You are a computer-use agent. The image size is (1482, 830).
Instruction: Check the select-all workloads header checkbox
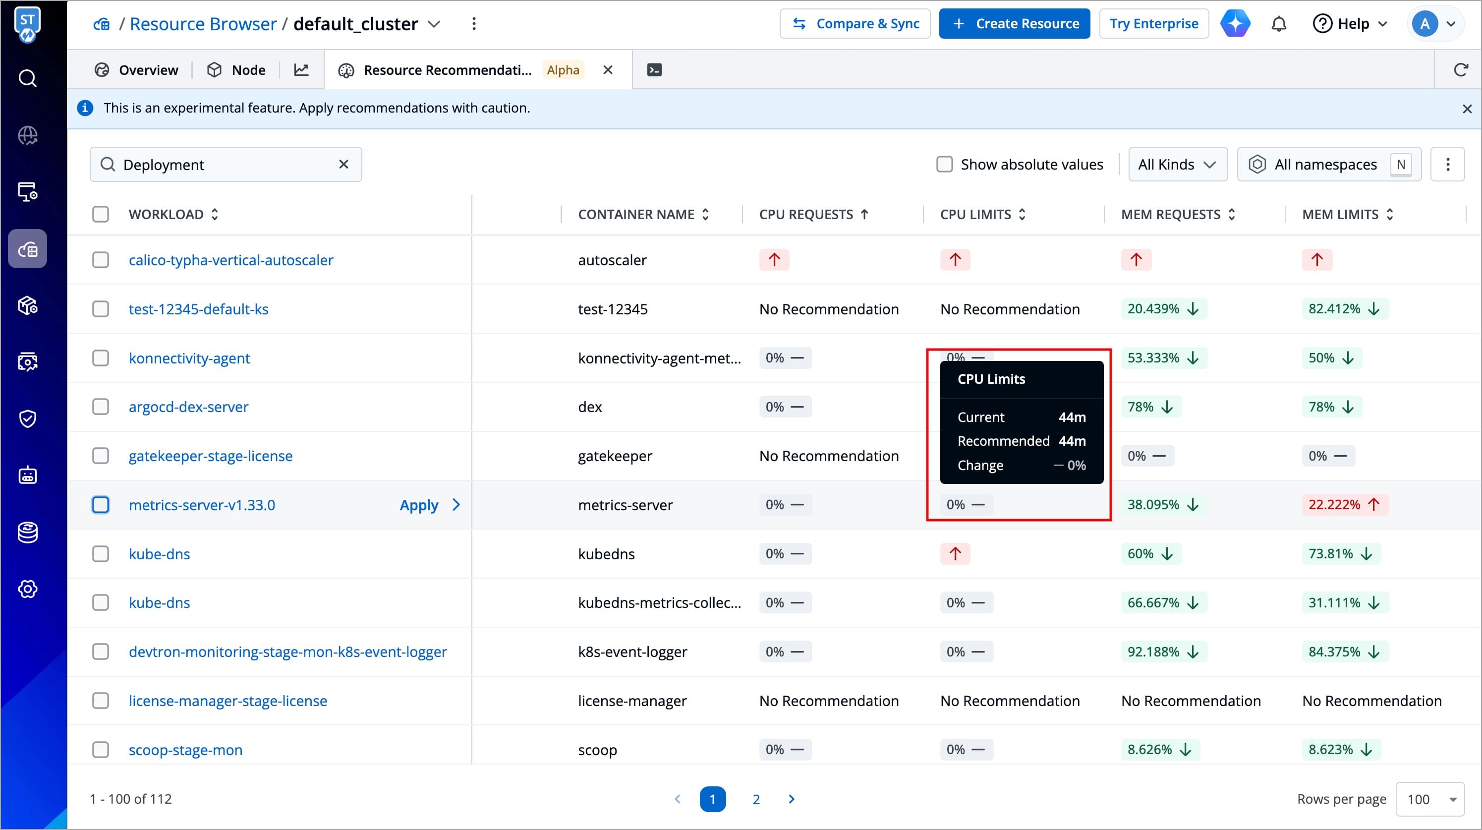101,214
